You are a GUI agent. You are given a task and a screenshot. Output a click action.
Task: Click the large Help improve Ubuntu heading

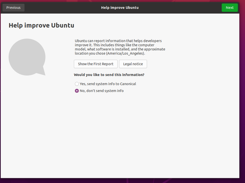point(42,25)
